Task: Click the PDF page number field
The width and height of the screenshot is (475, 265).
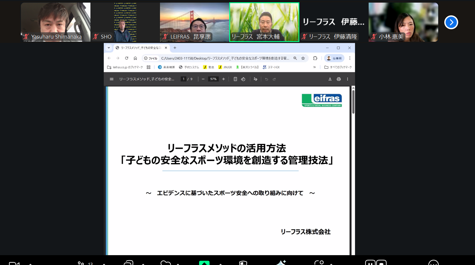Action: tap(183, 79)
